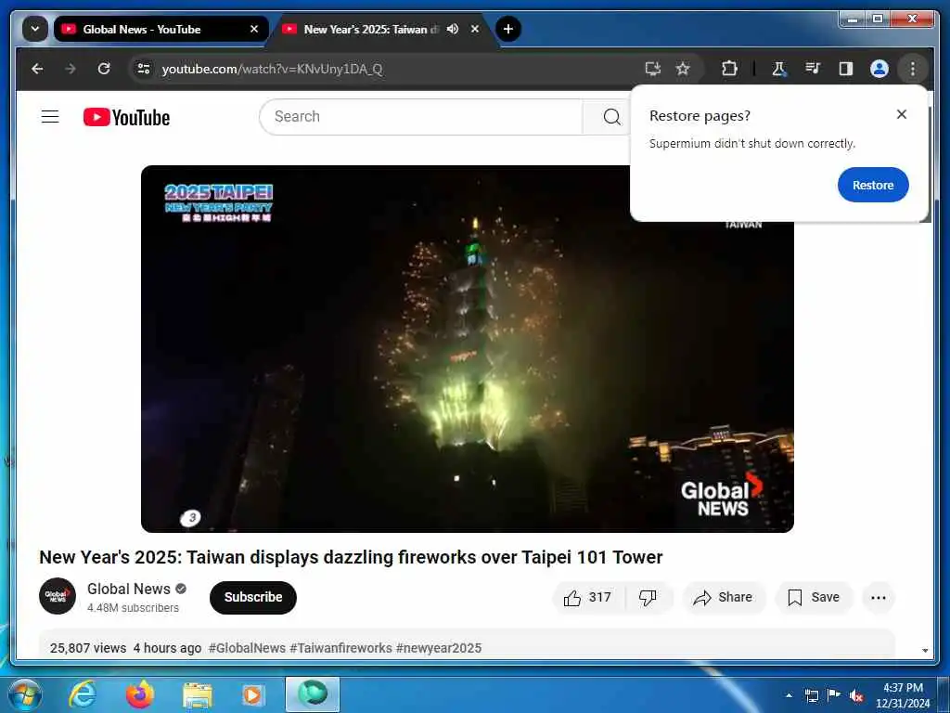
Task: Click in the YouTube Search box
Action: [421, 116]
